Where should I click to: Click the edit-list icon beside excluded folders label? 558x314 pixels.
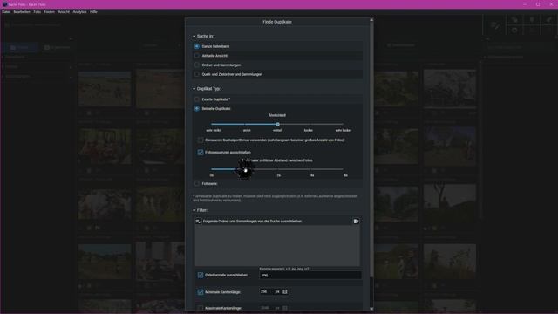tap(199, 221)
